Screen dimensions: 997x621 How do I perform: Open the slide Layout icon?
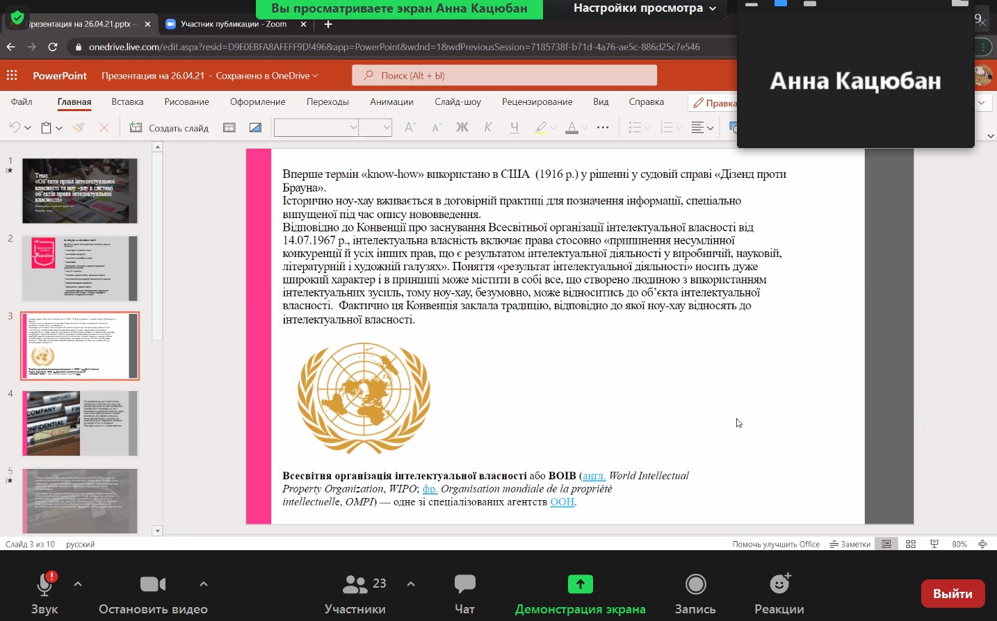click(x=229, y=127)
